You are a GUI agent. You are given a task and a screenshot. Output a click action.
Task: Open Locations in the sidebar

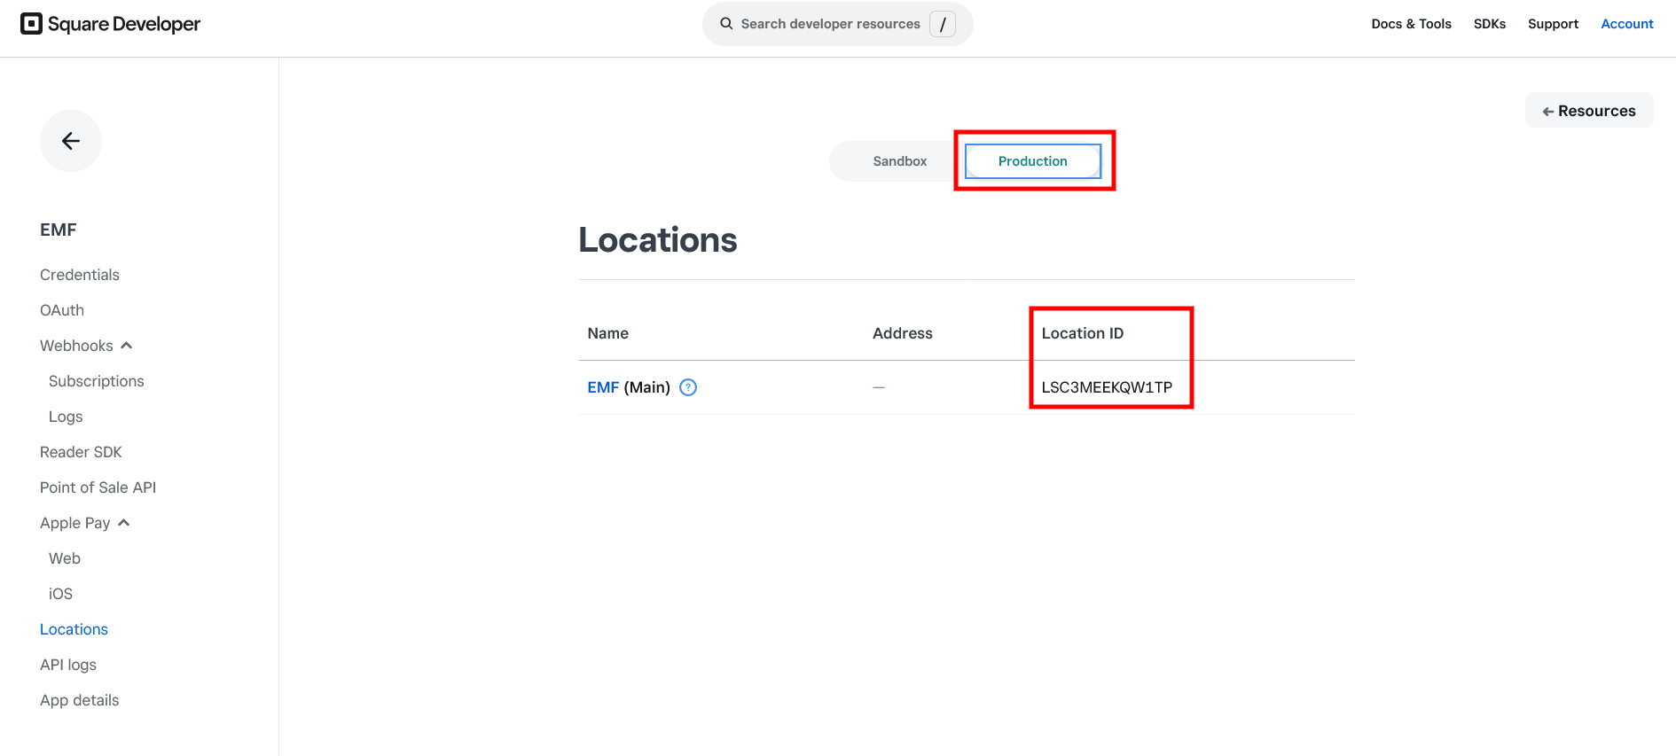coord(74,629)
